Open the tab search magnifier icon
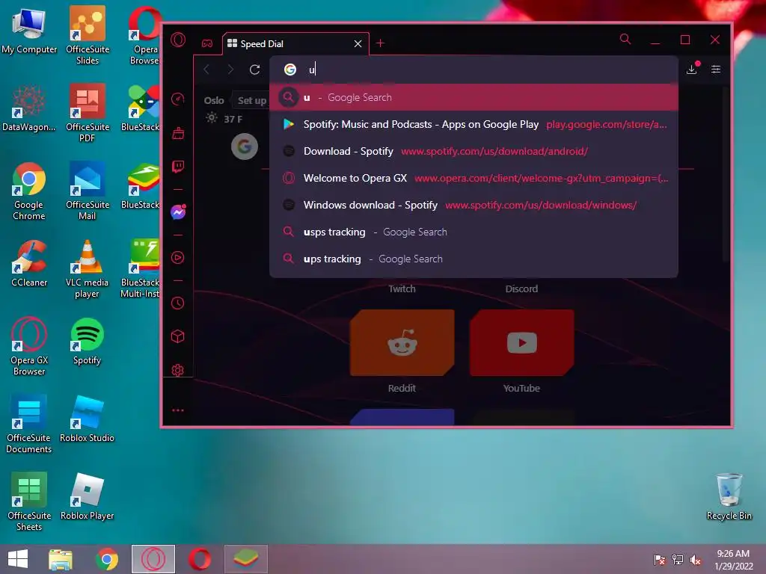This screenshot has width=766, height=574. click(x=625, y=39)
